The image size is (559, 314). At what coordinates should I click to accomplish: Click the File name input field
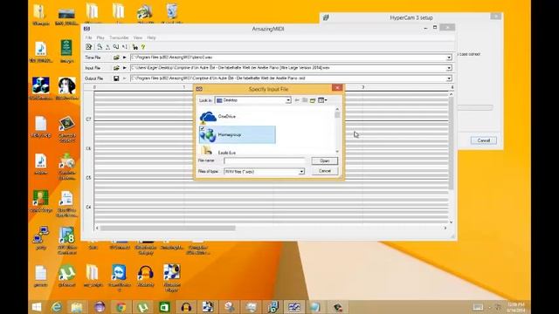pos(264,160)
